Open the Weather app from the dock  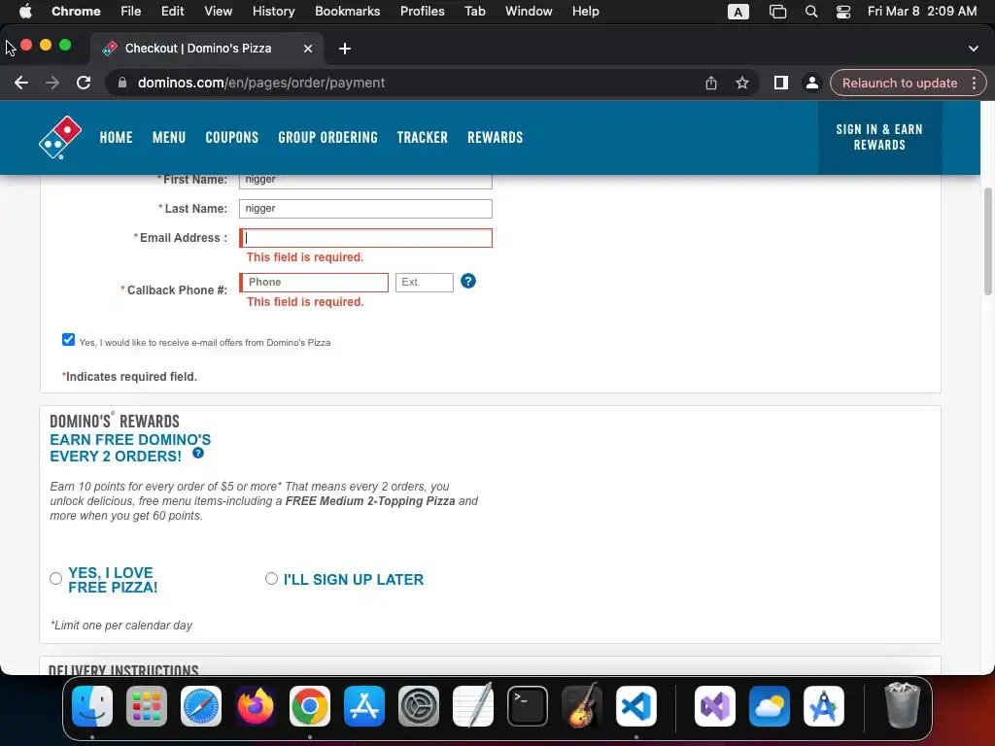(x=770, y=706)
